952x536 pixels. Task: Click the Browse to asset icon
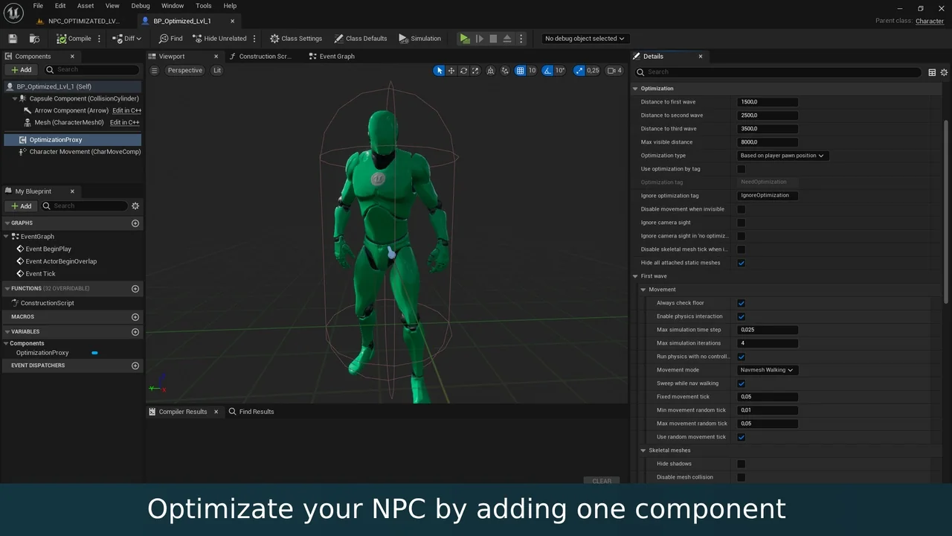click(x=34, y=39)
